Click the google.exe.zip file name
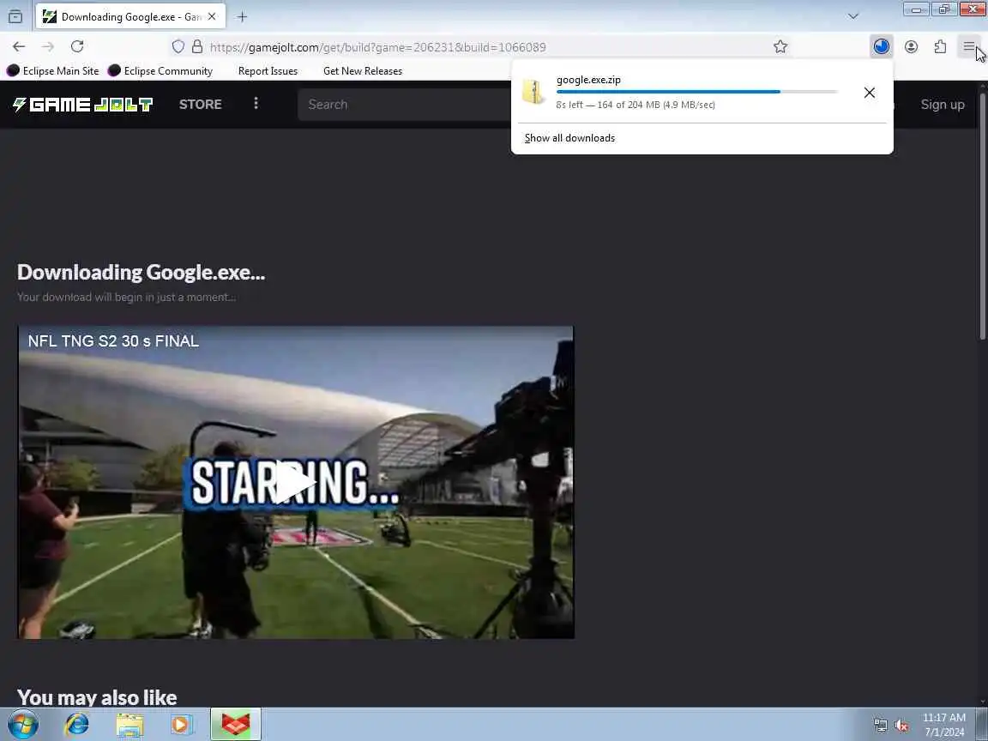Image resolution: width=988 pixels, height=741 pixels. tap(588, 80)
